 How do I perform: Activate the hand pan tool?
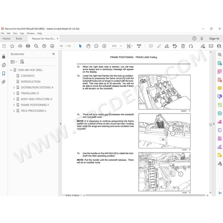point(88,46)
